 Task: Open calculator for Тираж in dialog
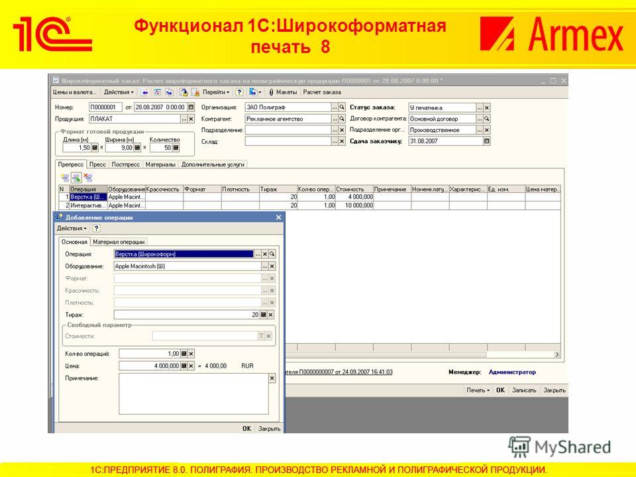264,315
